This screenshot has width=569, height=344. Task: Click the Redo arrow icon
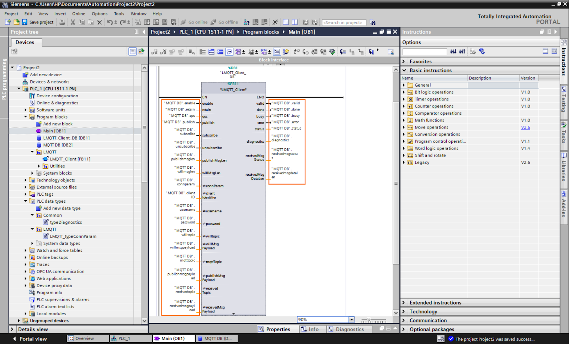[123, 22]
